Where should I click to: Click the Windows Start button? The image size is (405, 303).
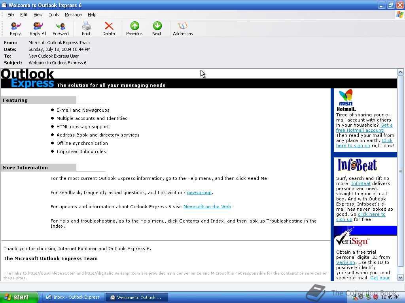point(19,297)
